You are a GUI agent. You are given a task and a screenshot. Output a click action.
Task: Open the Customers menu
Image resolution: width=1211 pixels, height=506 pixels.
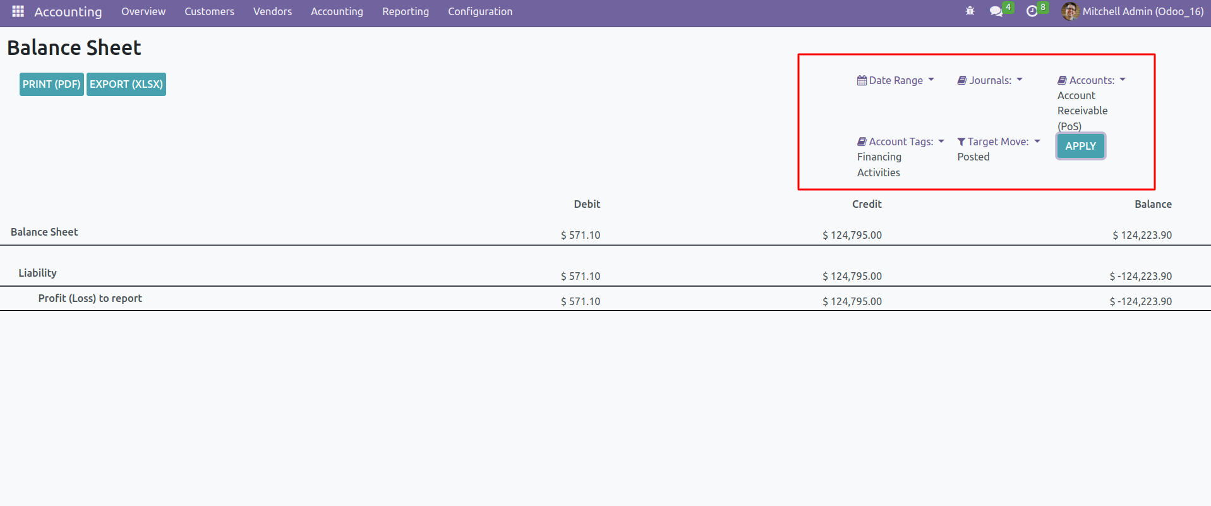tap(209, 11)
